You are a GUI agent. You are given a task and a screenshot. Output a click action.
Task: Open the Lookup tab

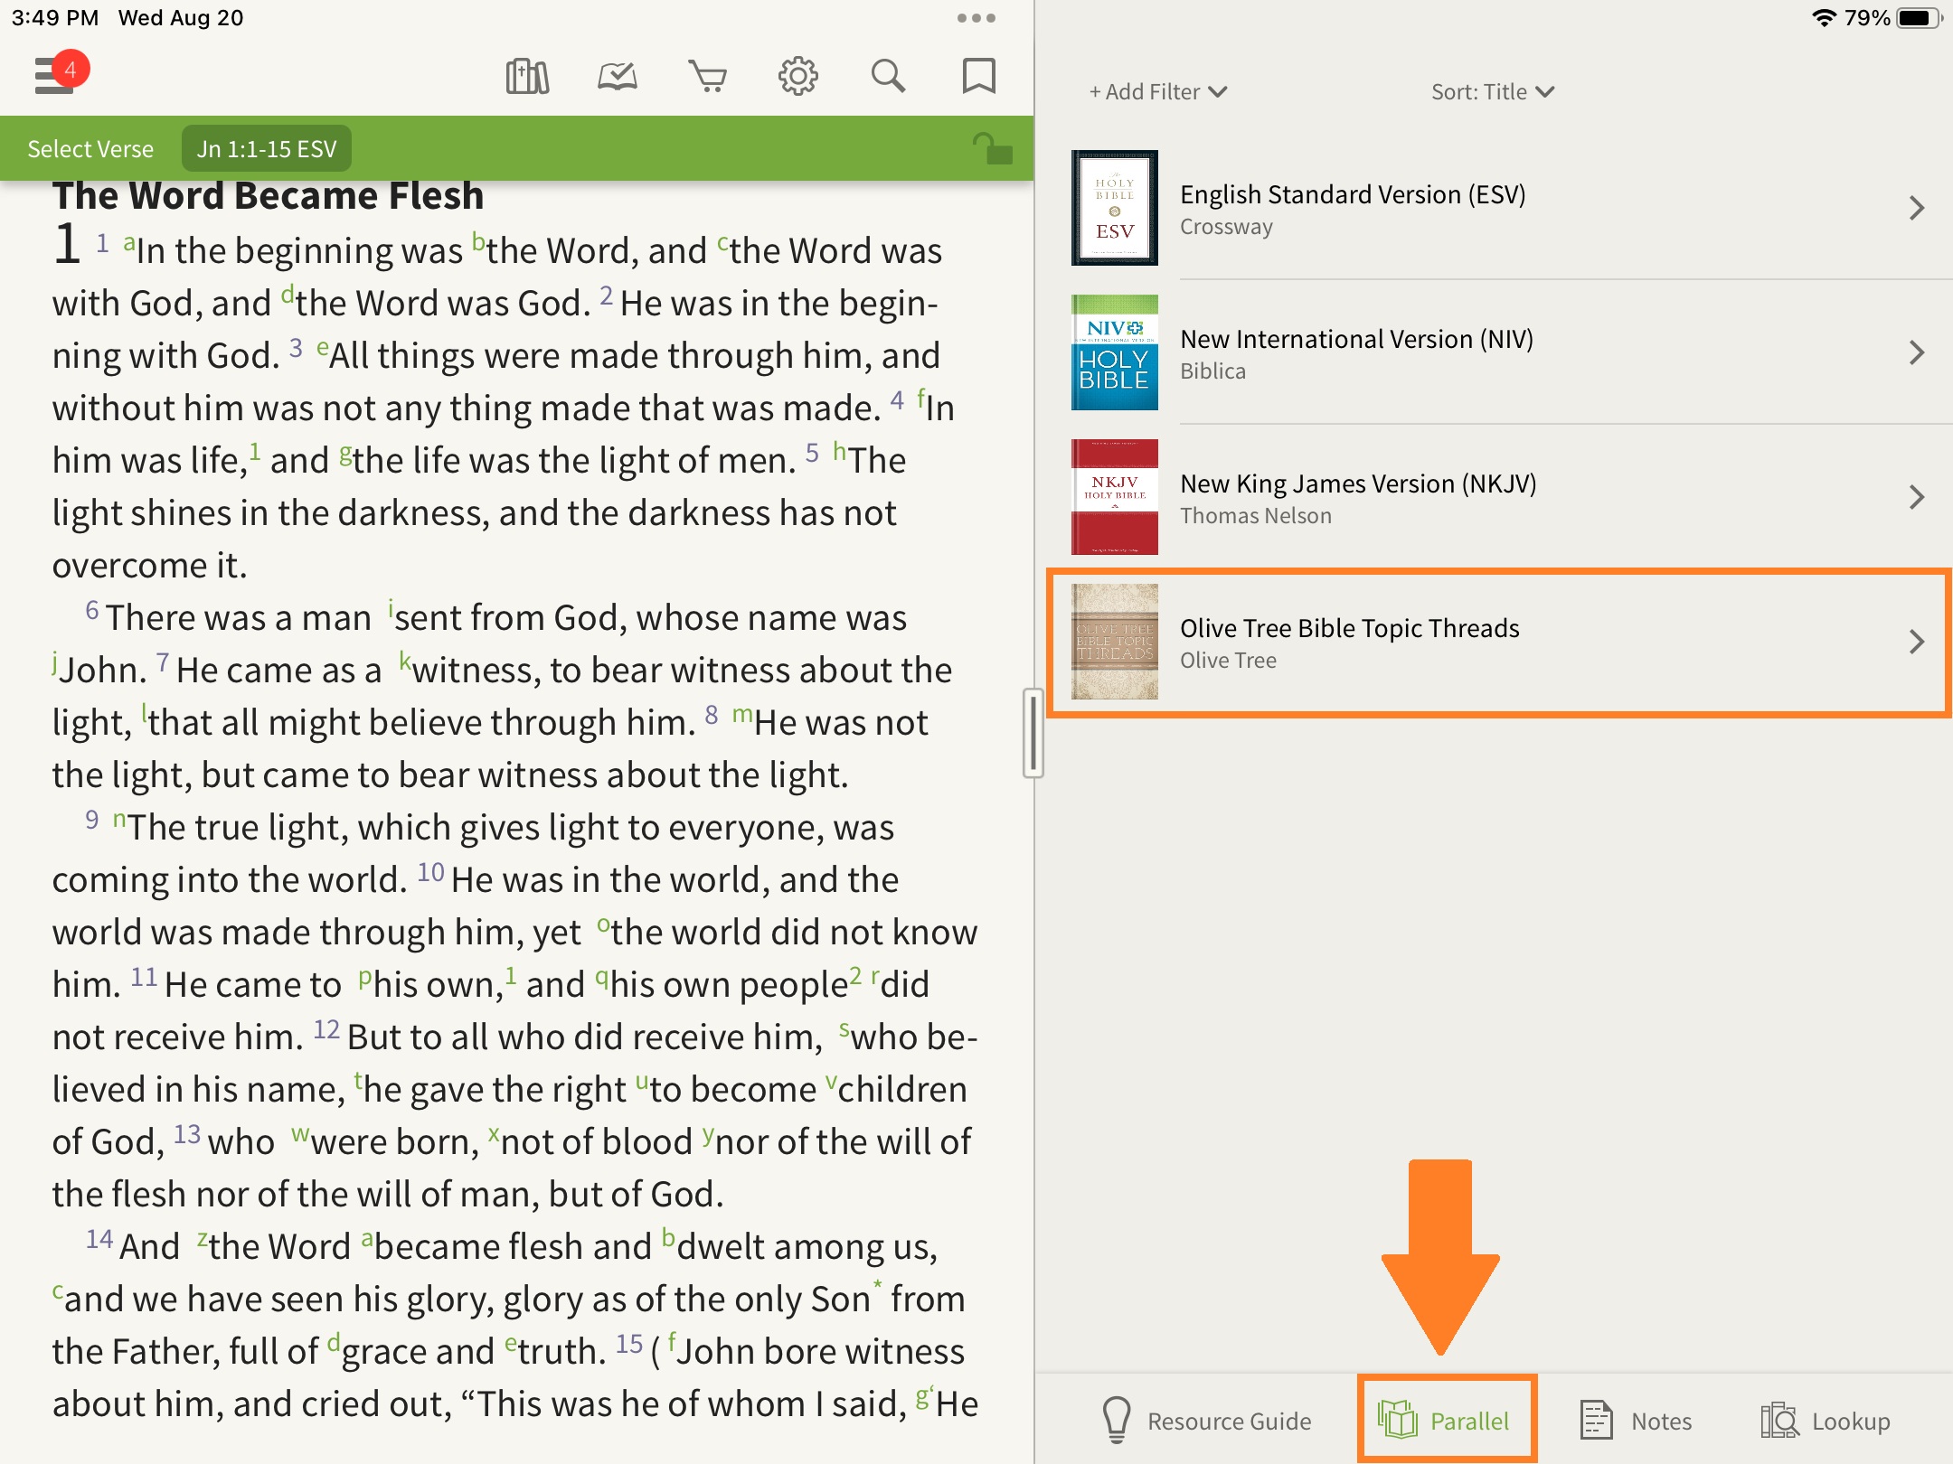1826,1421
